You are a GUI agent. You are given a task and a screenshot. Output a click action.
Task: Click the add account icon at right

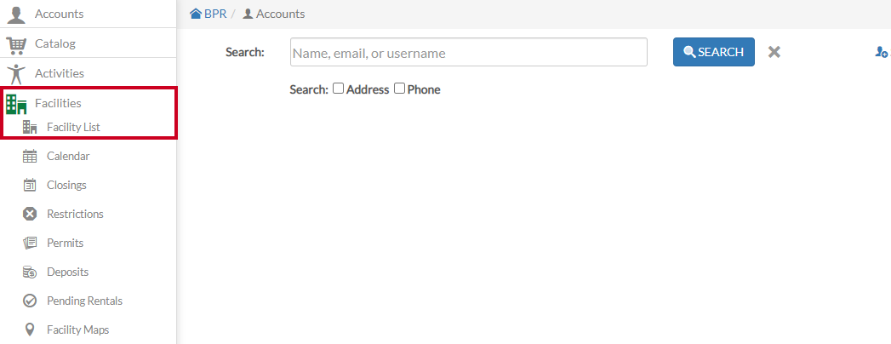click(882, 52)
